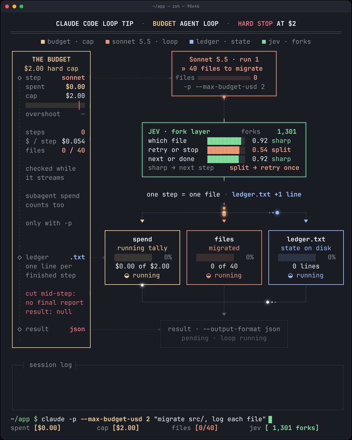Click "-p --max-budget-usd 2" in the Sonnet box
The width and height of the screenshot is (352, 440).
pos(224,87)
